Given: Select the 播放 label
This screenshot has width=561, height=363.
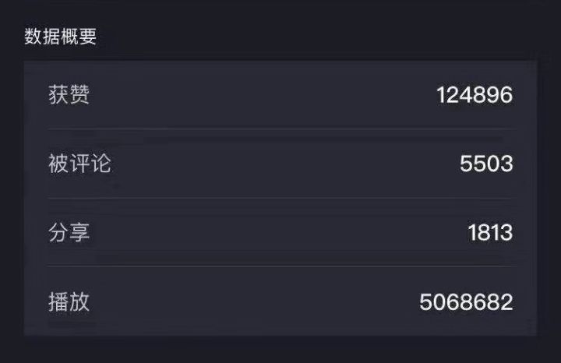Looking at the screenshot, I should [69, 301].
